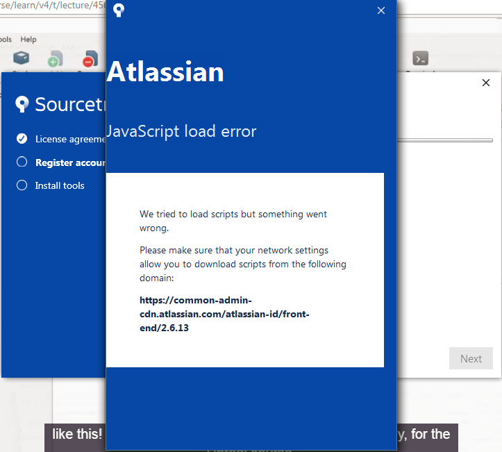Image resolution: width=502 pixels, height=452 pixels.
Task: Click 'We tried to load scripts' message
Action: (x=233, y=221)
